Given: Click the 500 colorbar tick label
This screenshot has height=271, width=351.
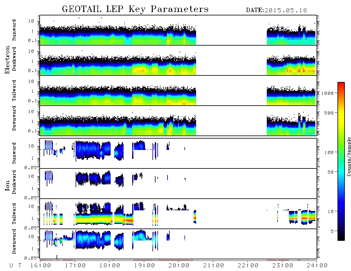Looking at the screenshot, I should 329,113.
